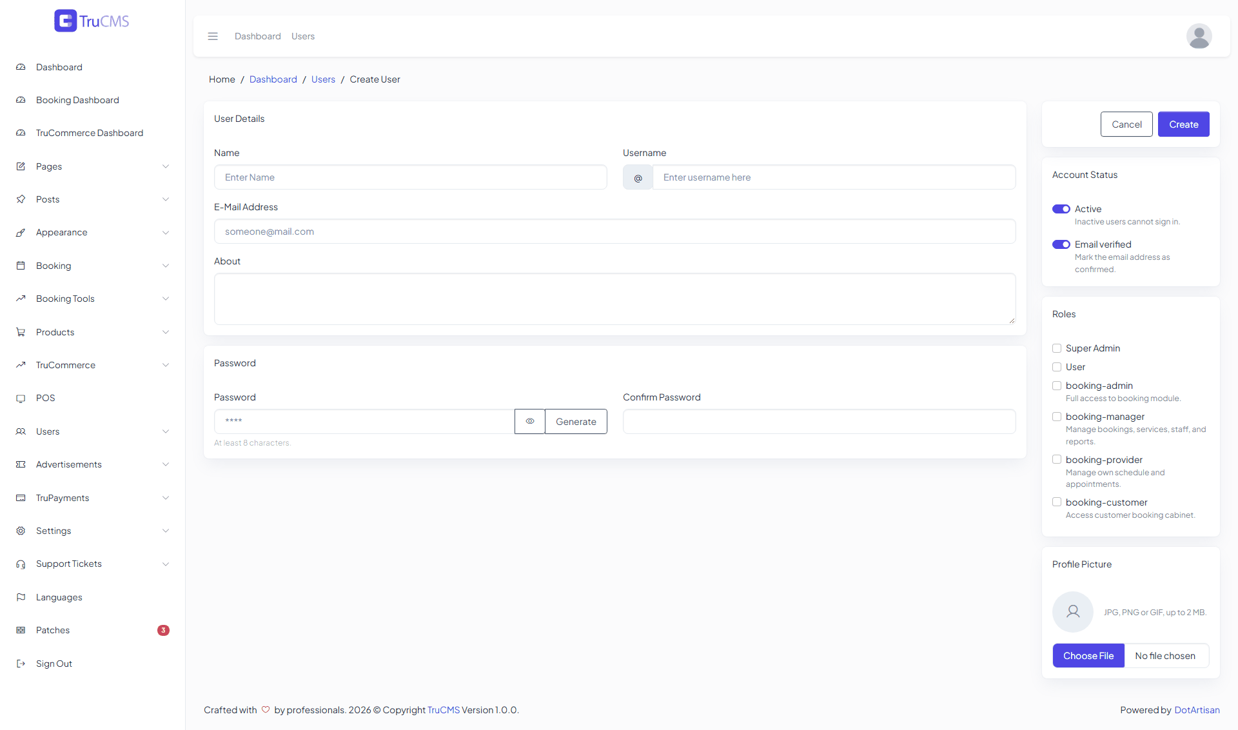This screenshot has height=730, width=1238.
Task: Expand the TruCommerce menu chevron
Action: pos(166,365)
